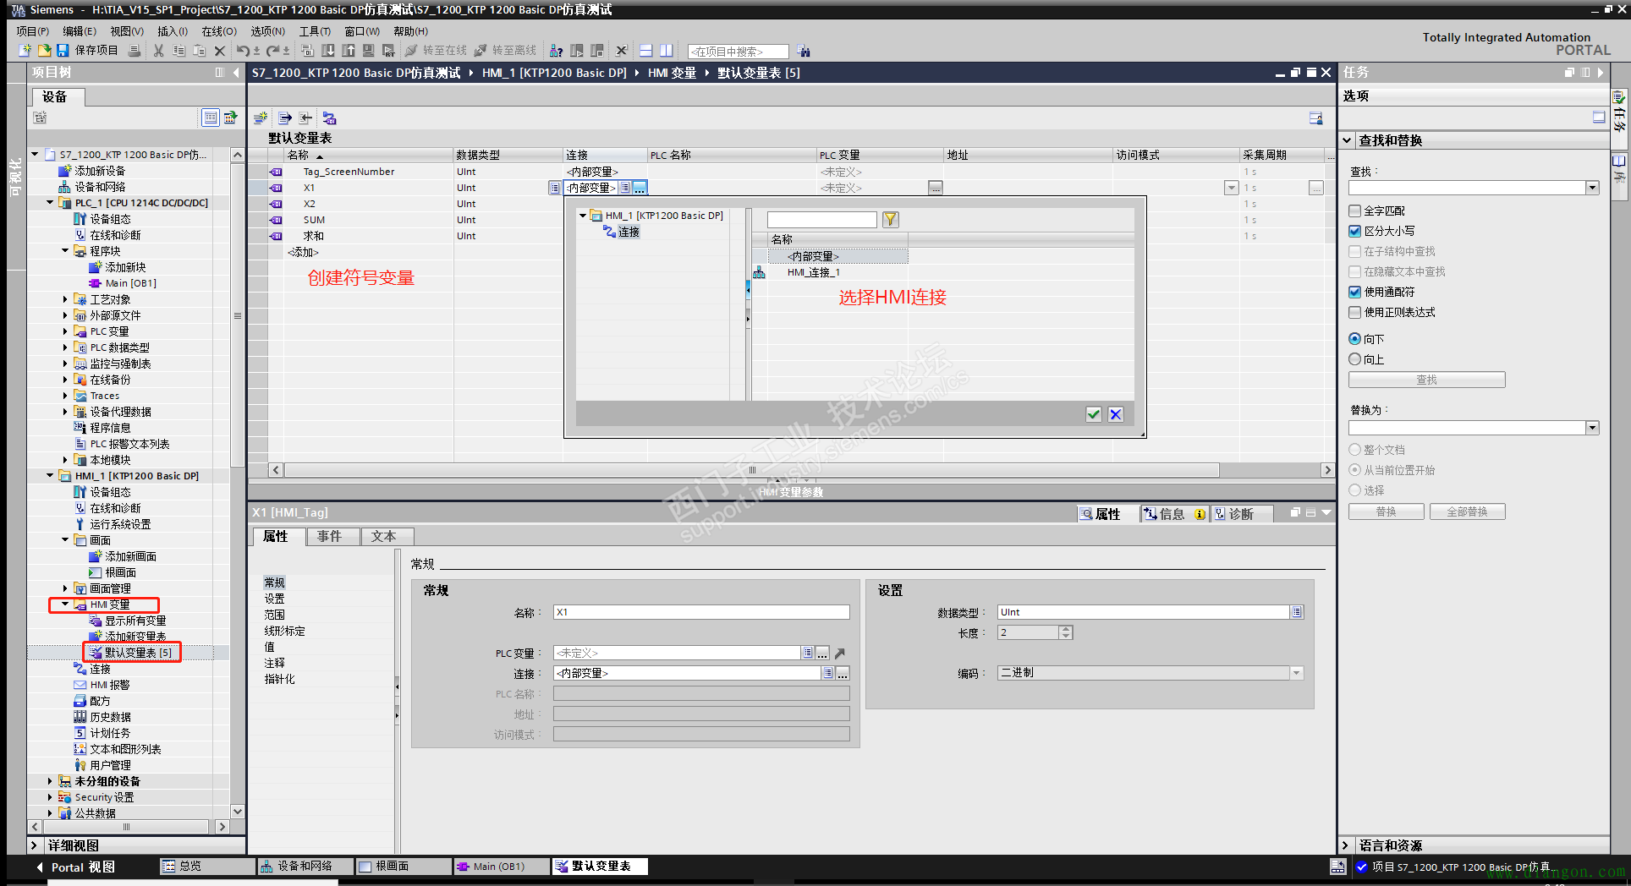
Task: Click the Paste icon in toolbar
Action: pyautogui.click(x=200, y=51)
